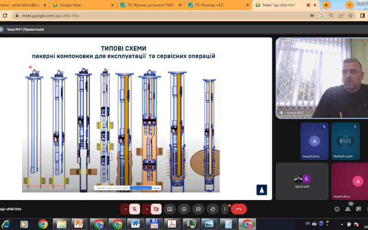This screenshot has height=230, width=368.
Task: Expand audio settings arrow beside microphone
Action: (125, 209)
